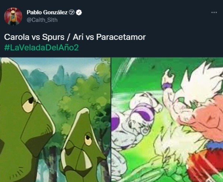Click the blue verified checkmark badge

79,13
